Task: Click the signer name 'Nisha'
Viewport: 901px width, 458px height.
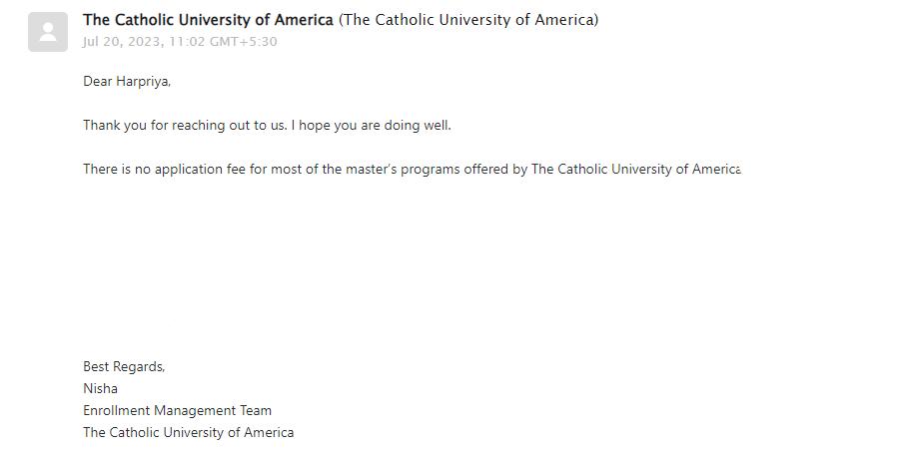Action: [x=100, y=389]
